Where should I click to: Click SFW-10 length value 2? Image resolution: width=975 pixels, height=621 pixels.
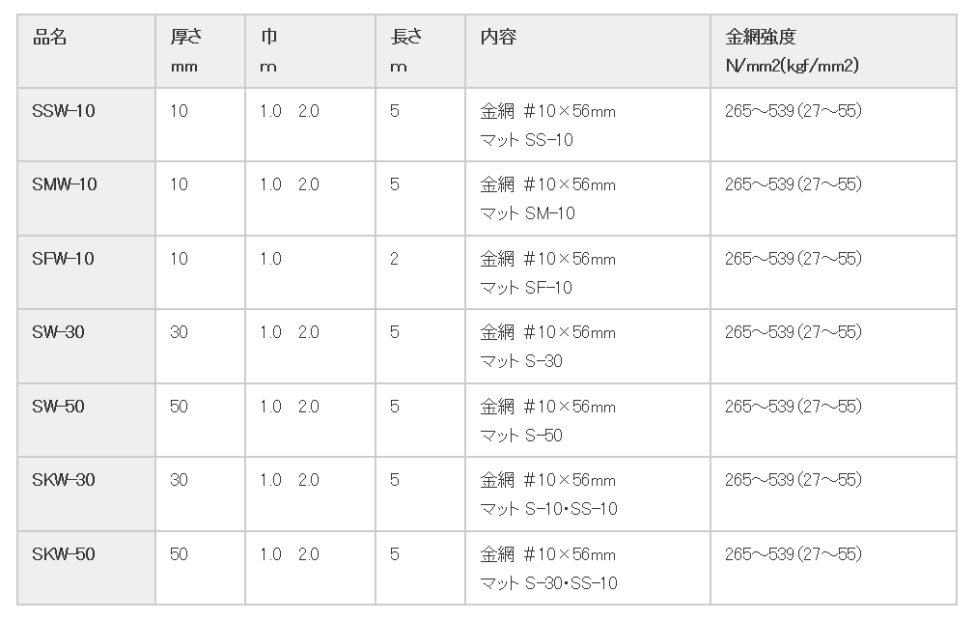pyautogui.click(x=394, y=259)
